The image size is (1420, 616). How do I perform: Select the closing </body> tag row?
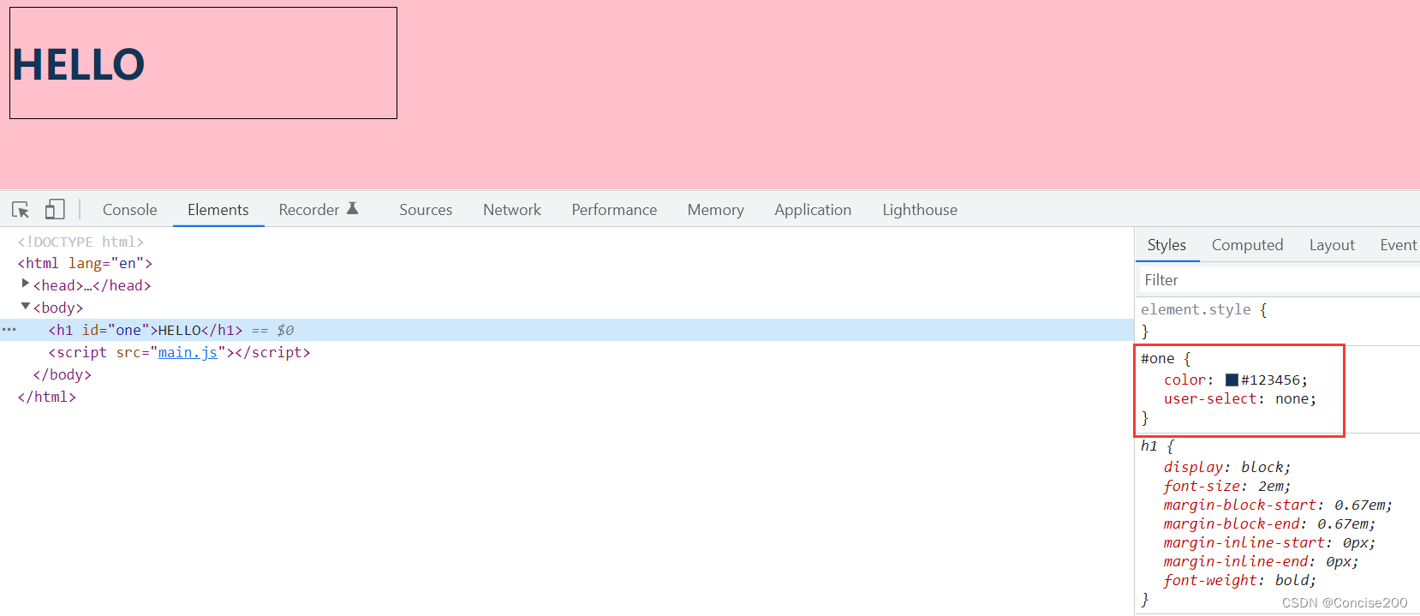click(567, 374)
